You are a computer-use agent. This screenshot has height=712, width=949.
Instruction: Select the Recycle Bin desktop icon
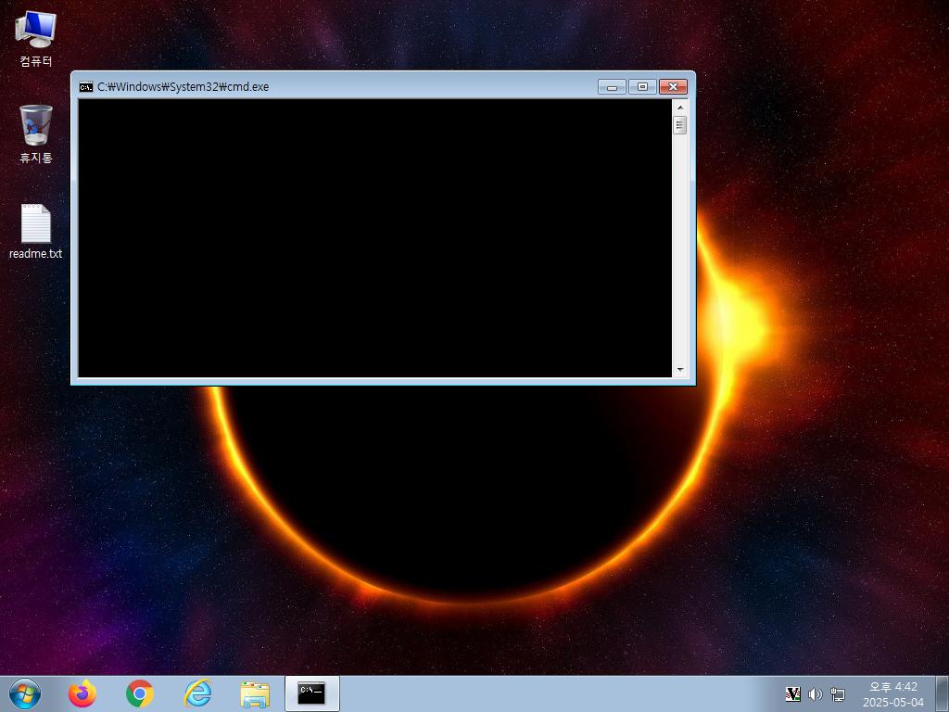[x=36, y=134]
